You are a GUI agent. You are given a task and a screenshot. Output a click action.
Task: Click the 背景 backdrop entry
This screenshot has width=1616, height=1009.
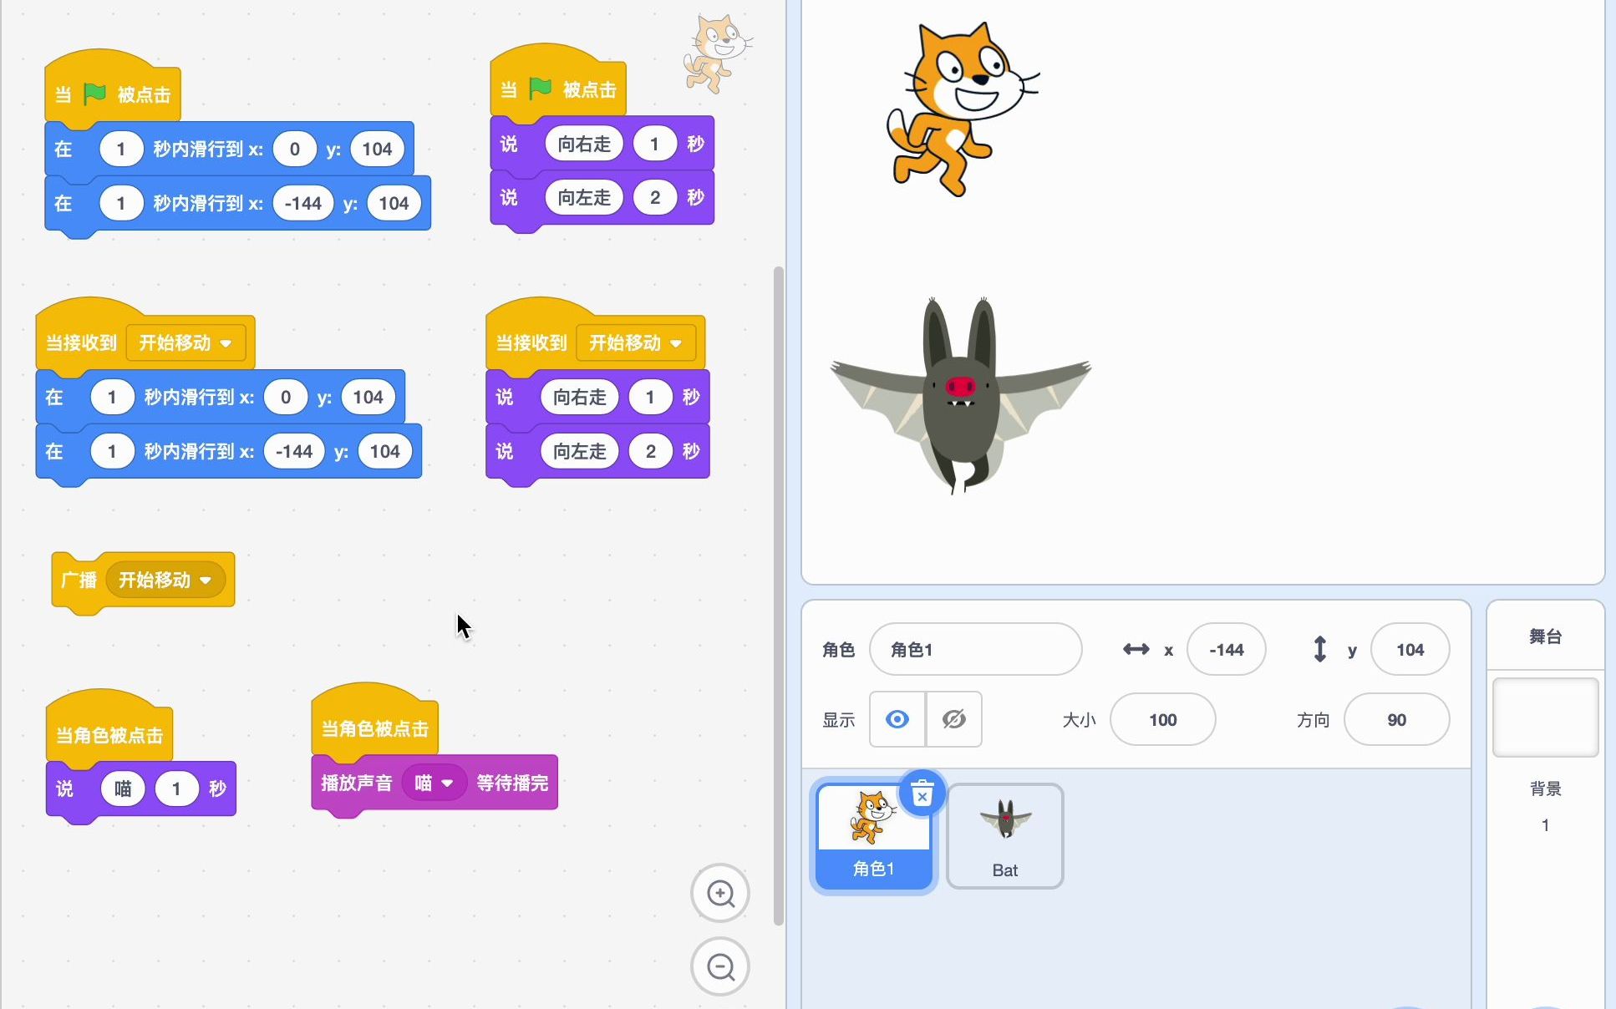1545,788
